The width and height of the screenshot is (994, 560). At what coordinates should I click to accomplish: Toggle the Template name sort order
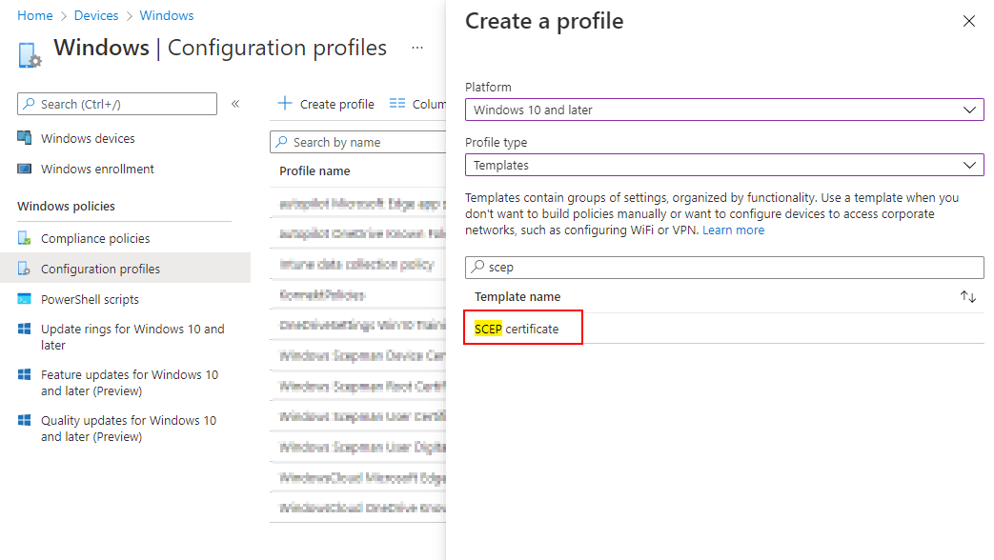[968, 296]
